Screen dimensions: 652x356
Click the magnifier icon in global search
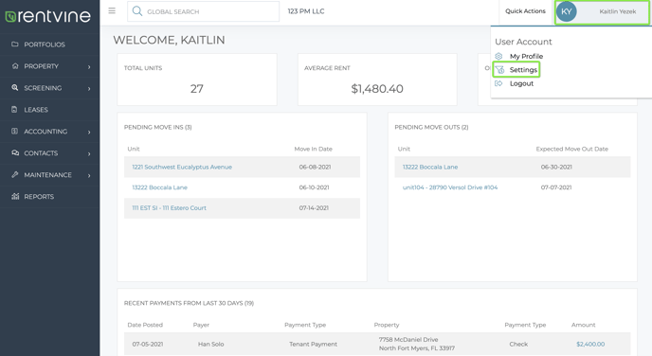coord(137,11)
